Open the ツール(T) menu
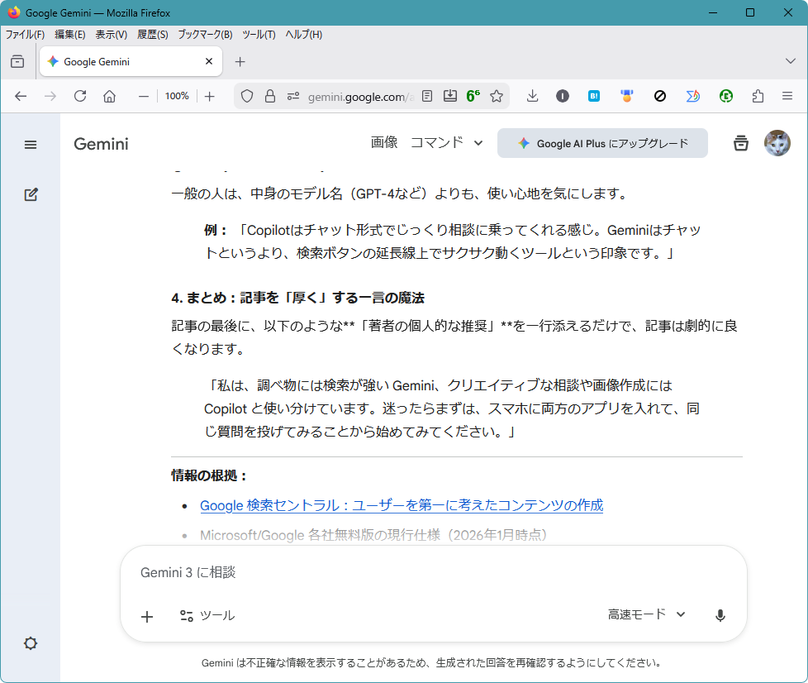808x683 pixels. click(x=259, y=35)
